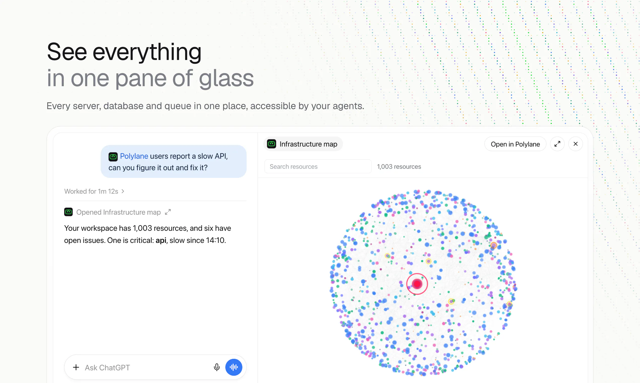The height and width of the screenshot is (383, 640).
Task: Expand the Infrastructure map panel to fullscreen
Action: [x=557, y=144]
